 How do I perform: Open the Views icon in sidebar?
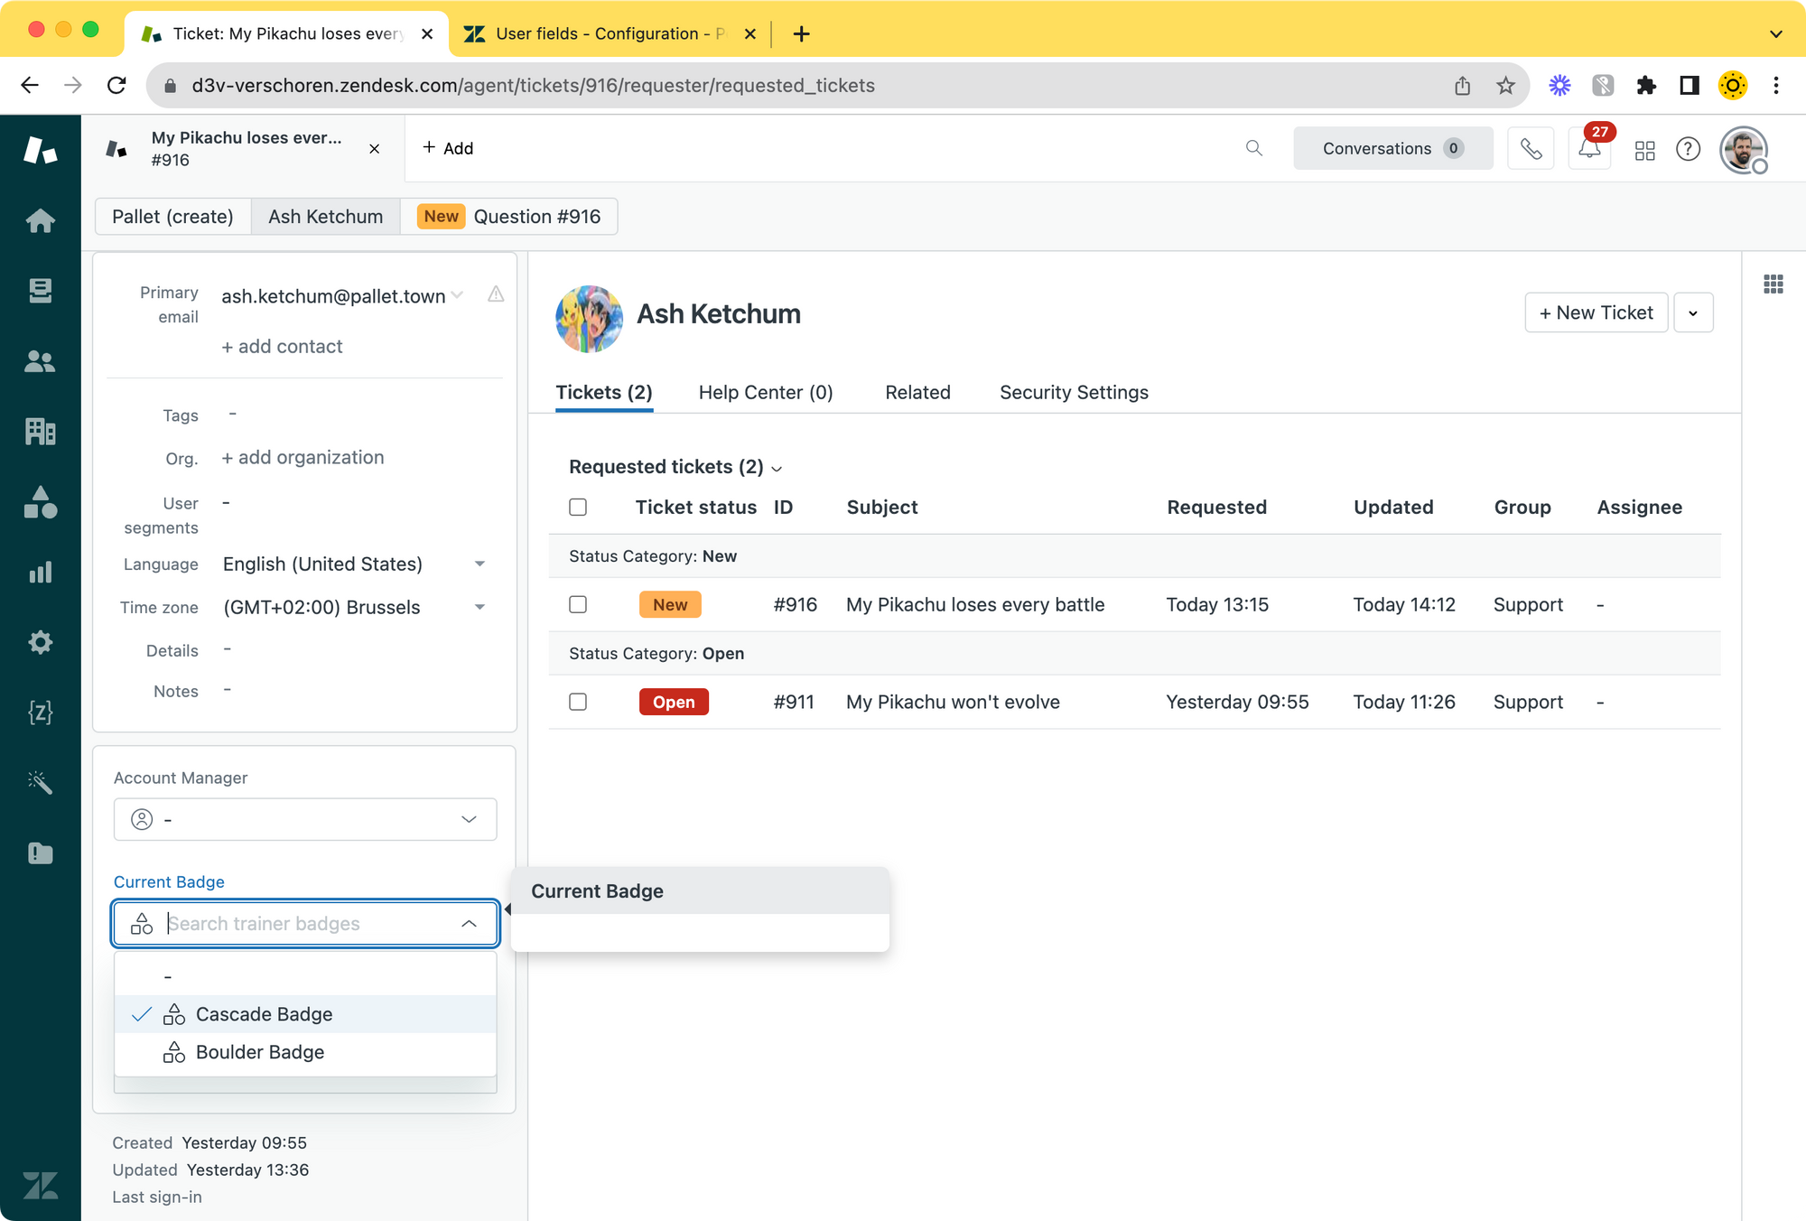click(x=40, y=291)
